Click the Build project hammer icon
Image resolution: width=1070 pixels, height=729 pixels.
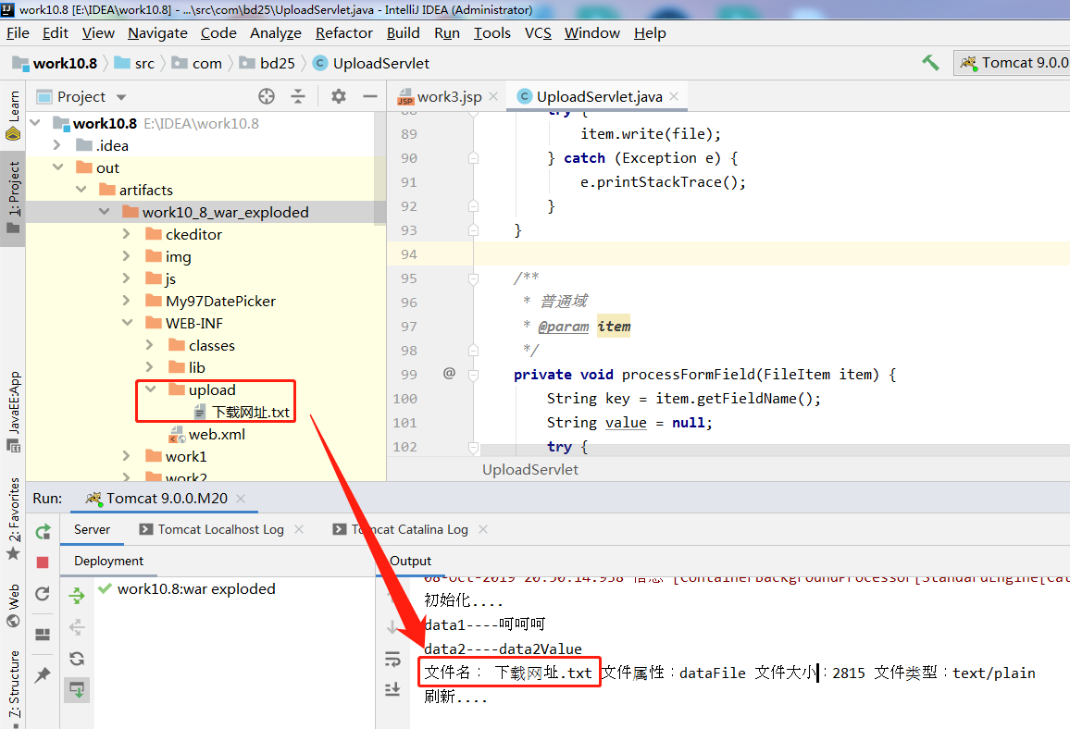930,63
